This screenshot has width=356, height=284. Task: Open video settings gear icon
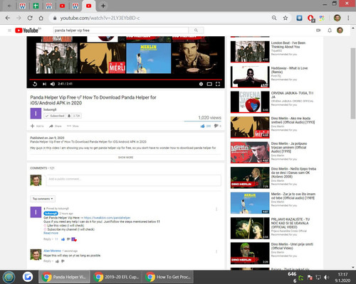201,84
